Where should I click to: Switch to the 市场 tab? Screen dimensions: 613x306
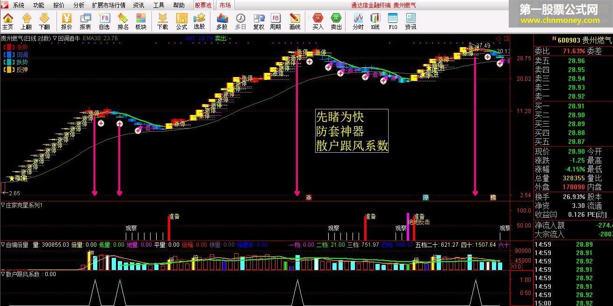click(x=225, y=5)
